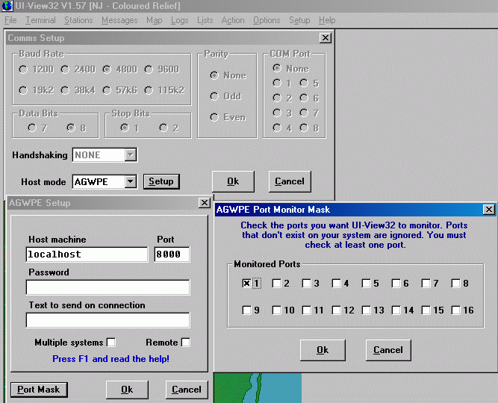Click 'Press F1 and read the help!' text

click(111, 359)
